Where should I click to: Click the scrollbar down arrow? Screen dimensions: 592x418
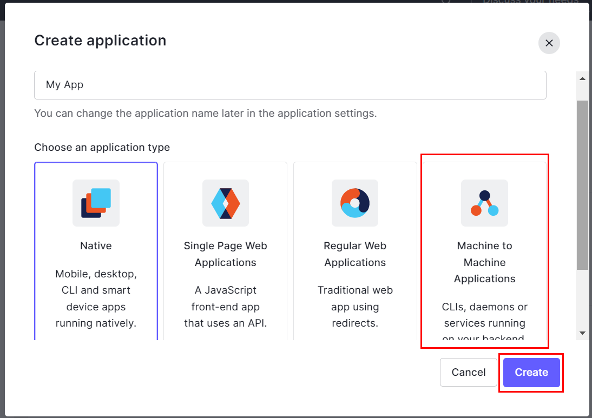tap(582, 333)
